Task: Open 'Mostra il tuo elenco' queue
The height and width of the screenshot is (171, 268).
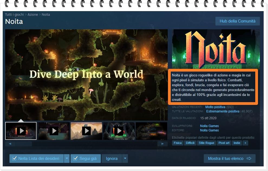Action: pyautogui.click(x=229, y=159)
